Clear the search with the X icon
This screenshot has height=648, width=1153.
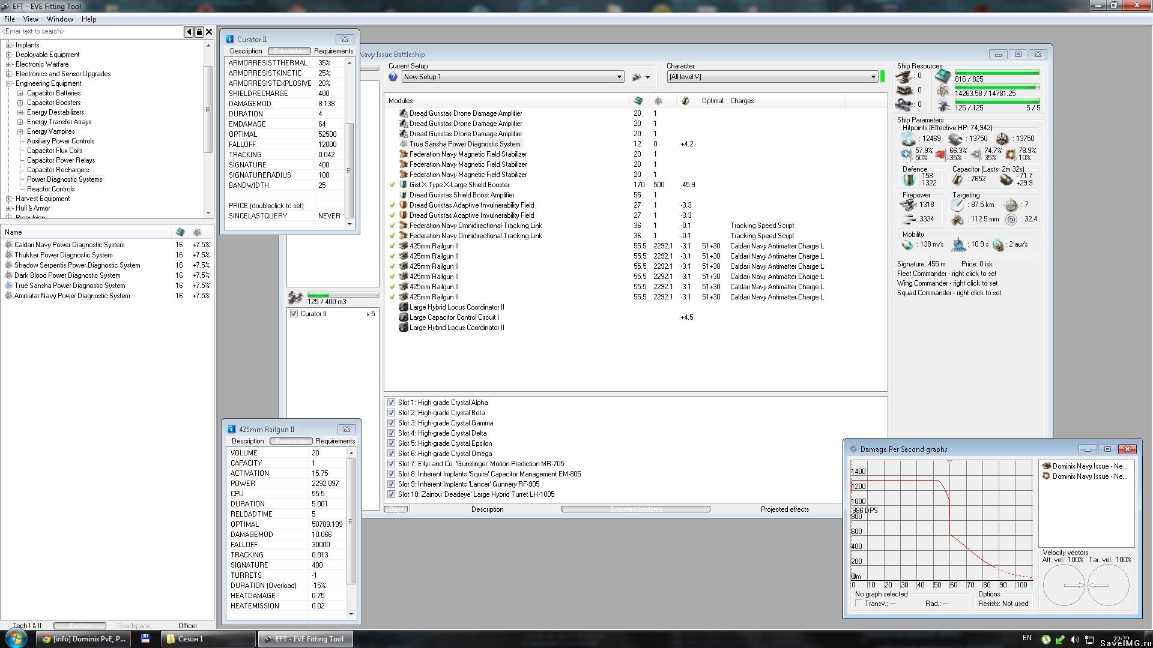[209, 32]
